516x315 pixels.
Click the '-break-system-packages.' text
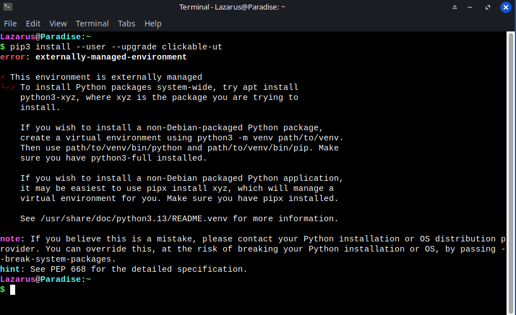(58, 259)
